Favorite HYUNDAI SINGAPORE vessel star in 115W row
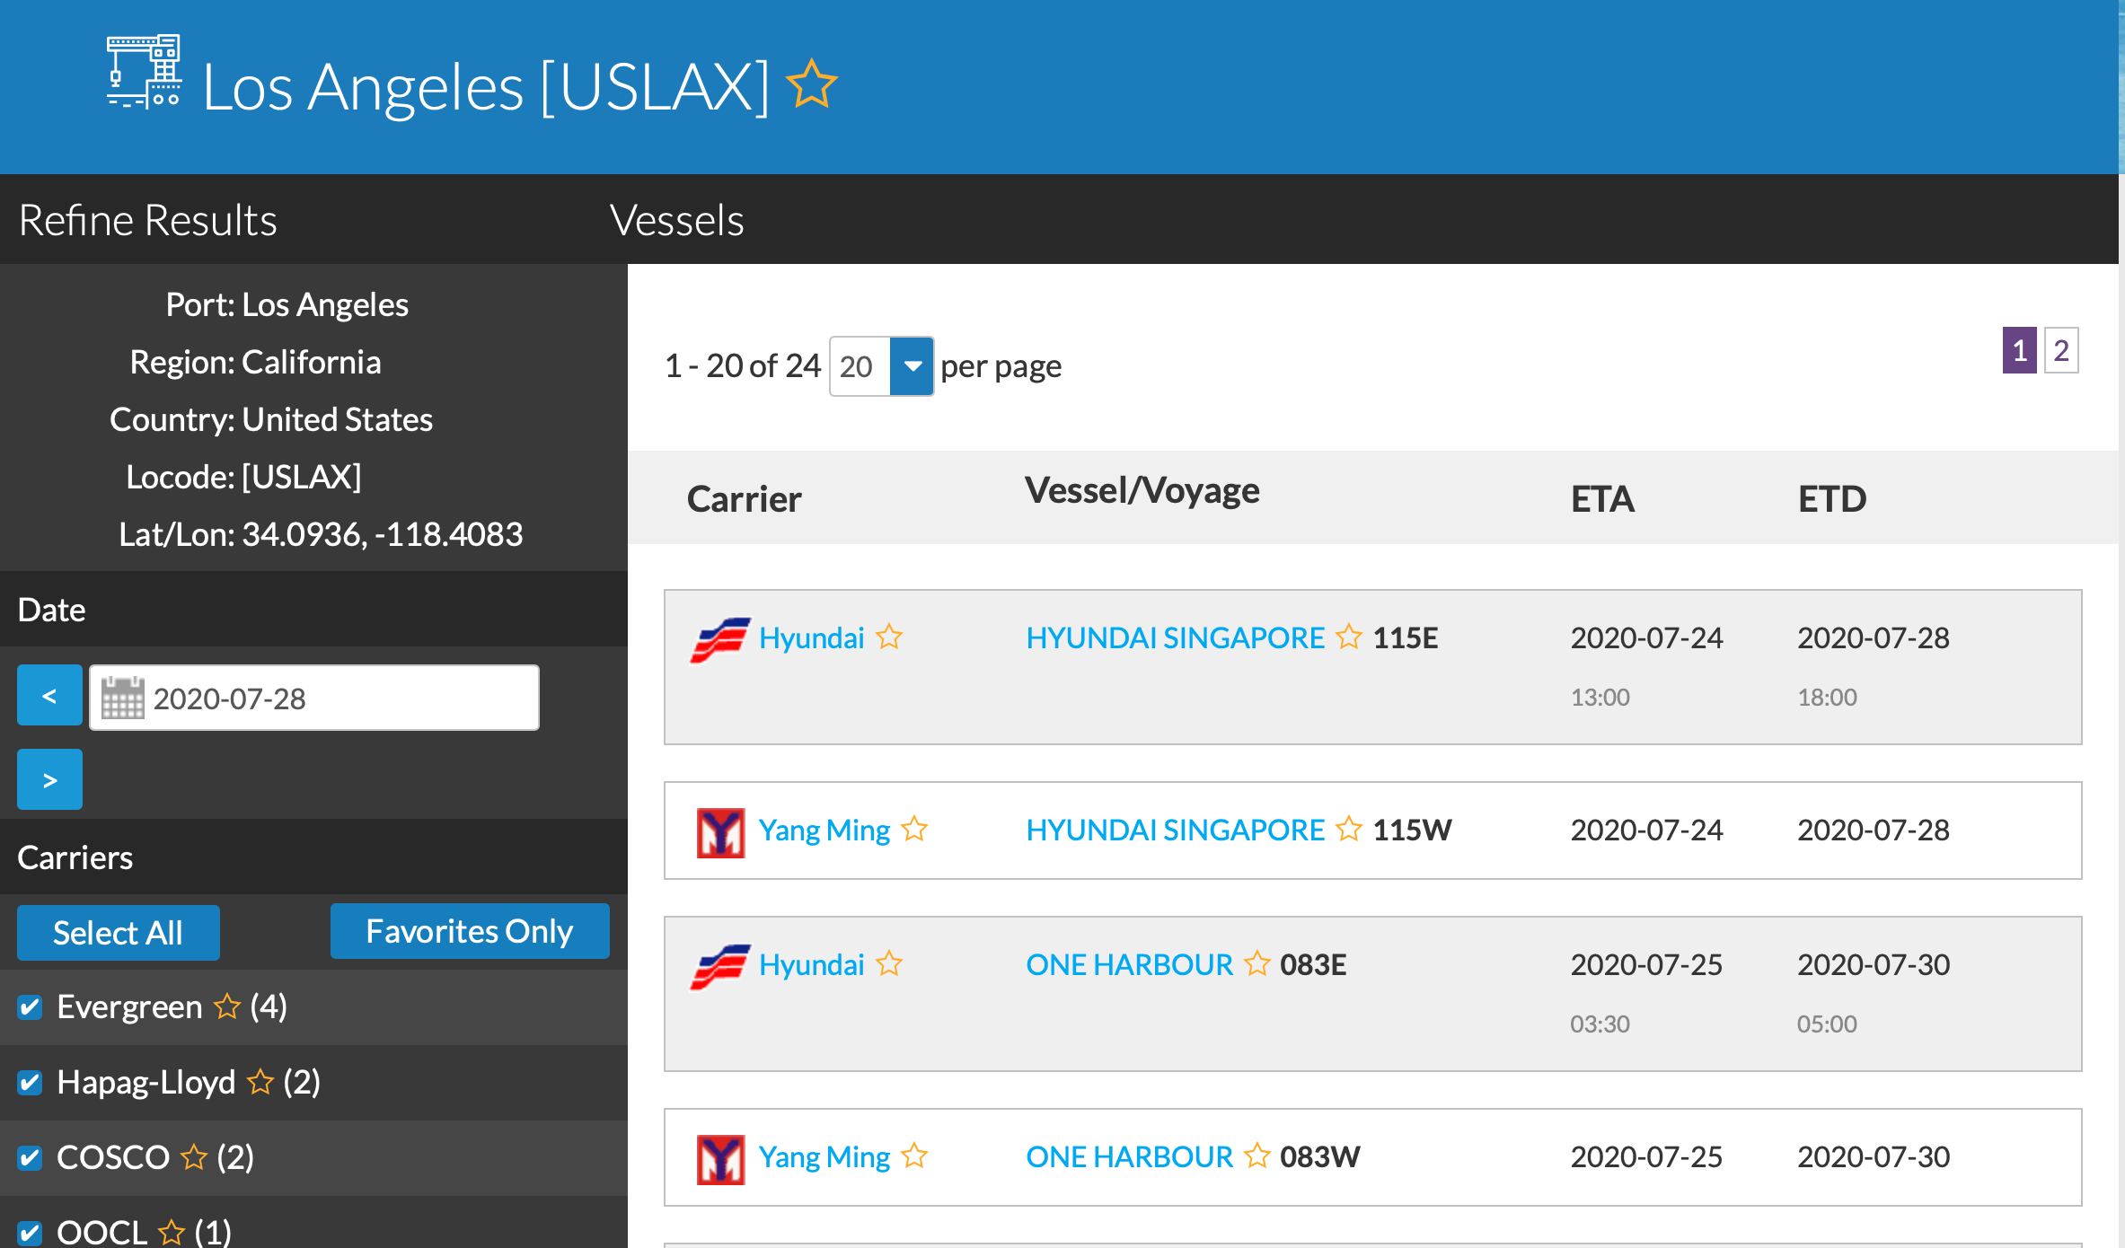Image resolution: width=2125 pixels, height=1248 pixels. click(1348, 829)
